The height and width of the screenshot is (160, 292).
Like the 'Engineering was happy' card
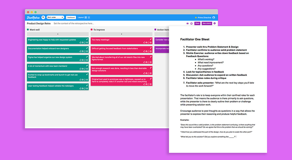click(81, 42)
